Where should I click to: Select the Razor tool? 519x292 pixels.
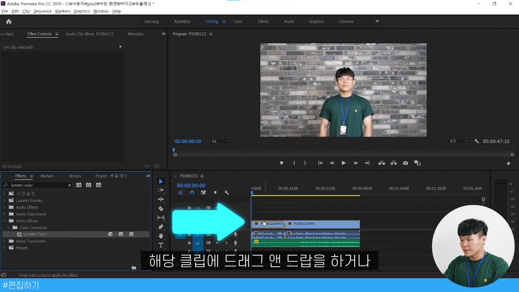[161, 209]
